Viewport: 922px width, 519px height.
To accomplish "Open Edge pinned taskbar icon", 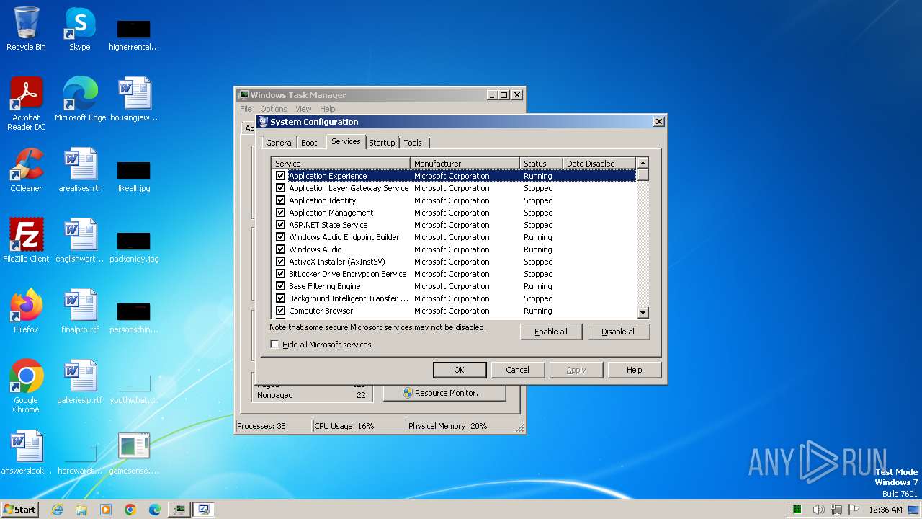I will (155, 510).
